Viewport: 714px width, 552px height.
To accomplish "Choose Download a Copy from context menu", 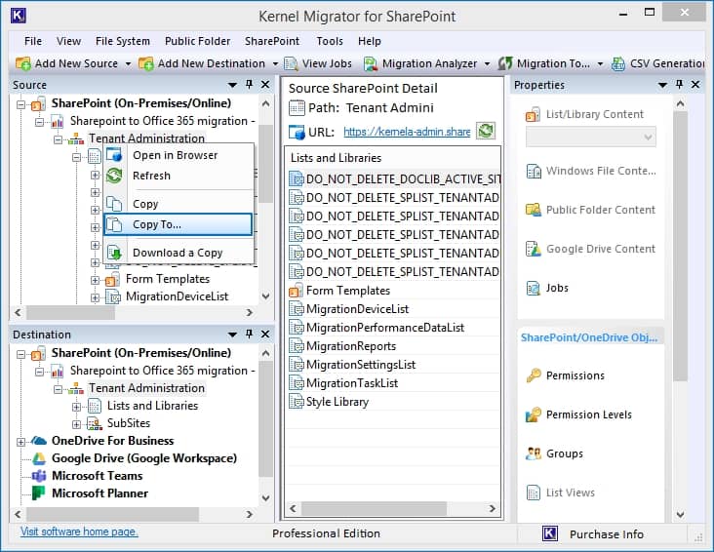I will pyautogui.click(x=178, y=253).
